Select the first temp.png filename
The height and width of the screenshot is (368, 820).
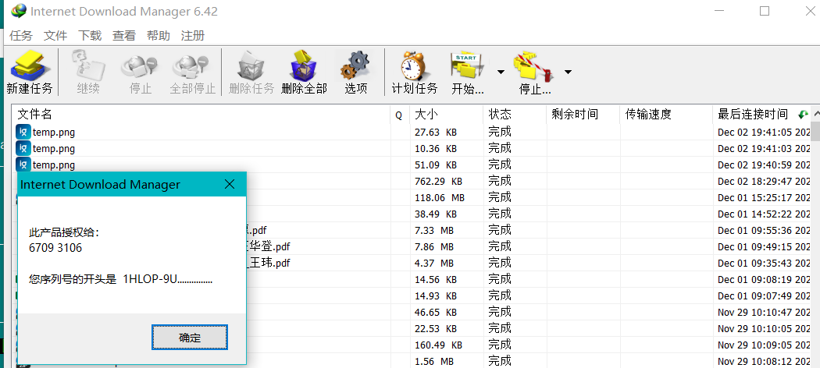[x=53, y=133]
